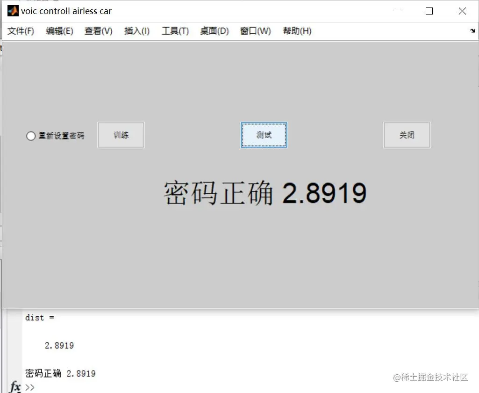Click the 训练 training button
Screen dimensions: 479x393
pos(121,135)
